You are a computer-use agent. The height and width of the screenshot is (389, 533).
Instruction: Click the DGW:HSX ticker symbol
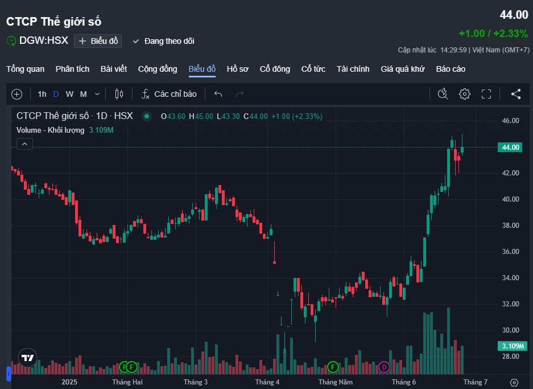[x=44, y=40]
